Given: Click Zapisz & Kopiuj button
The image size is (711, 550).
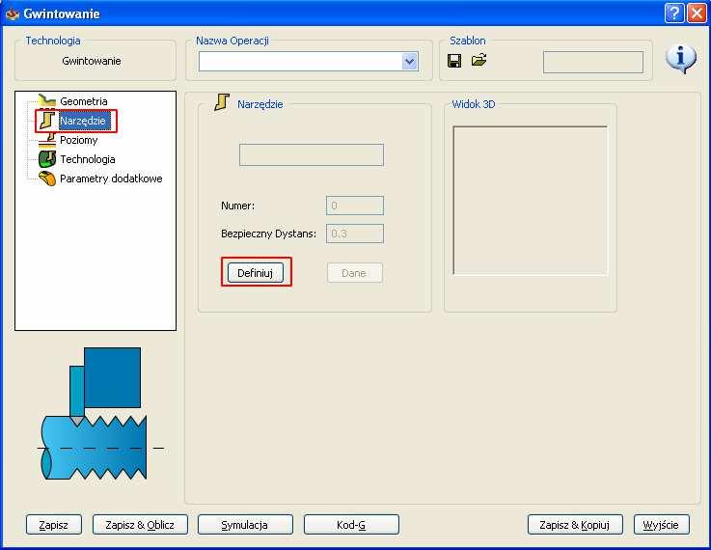Looking at the screenshot, I should 575,525.
